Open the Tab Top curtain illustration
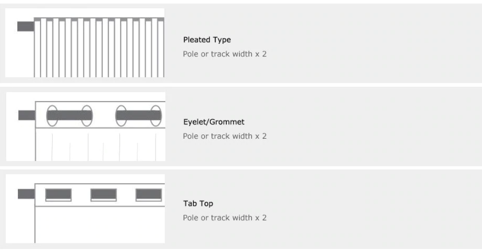 (85, 209)
